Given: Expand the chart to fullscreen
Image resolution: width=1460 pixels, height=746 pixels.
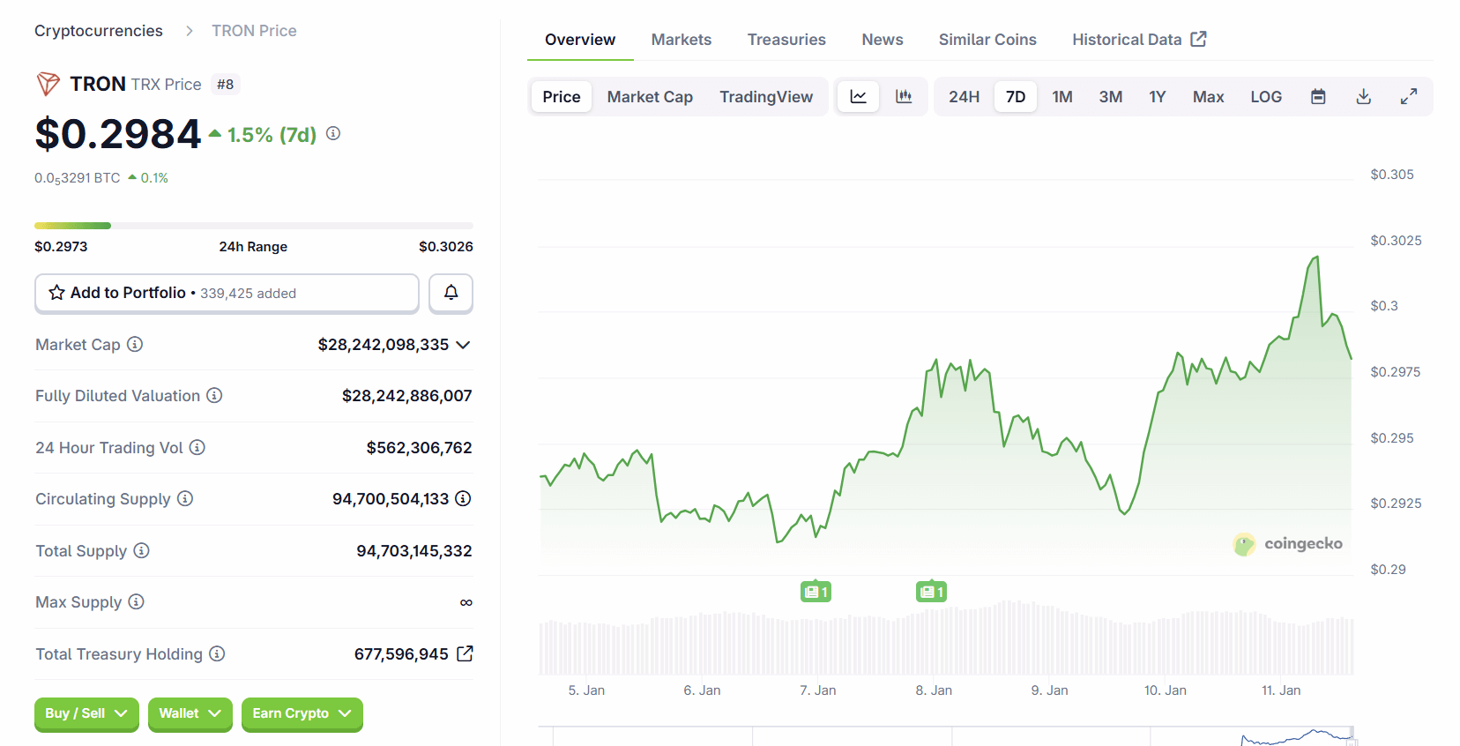Looking at the screenshot, I should point(1409,97).
